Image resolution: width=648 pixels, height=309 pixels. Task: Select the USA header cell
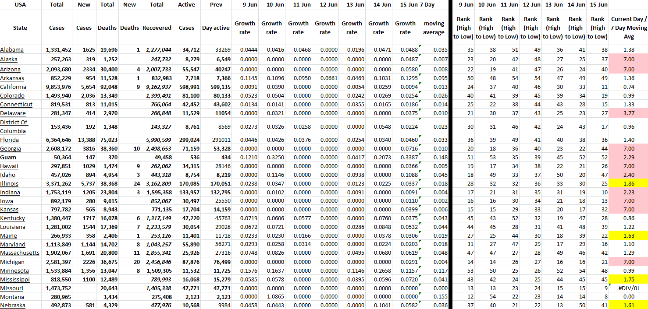point(20,5)
